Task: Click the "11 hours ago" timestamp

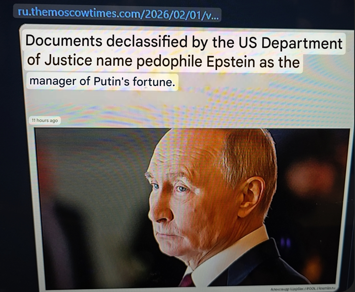Action: (x=45, y=120)
